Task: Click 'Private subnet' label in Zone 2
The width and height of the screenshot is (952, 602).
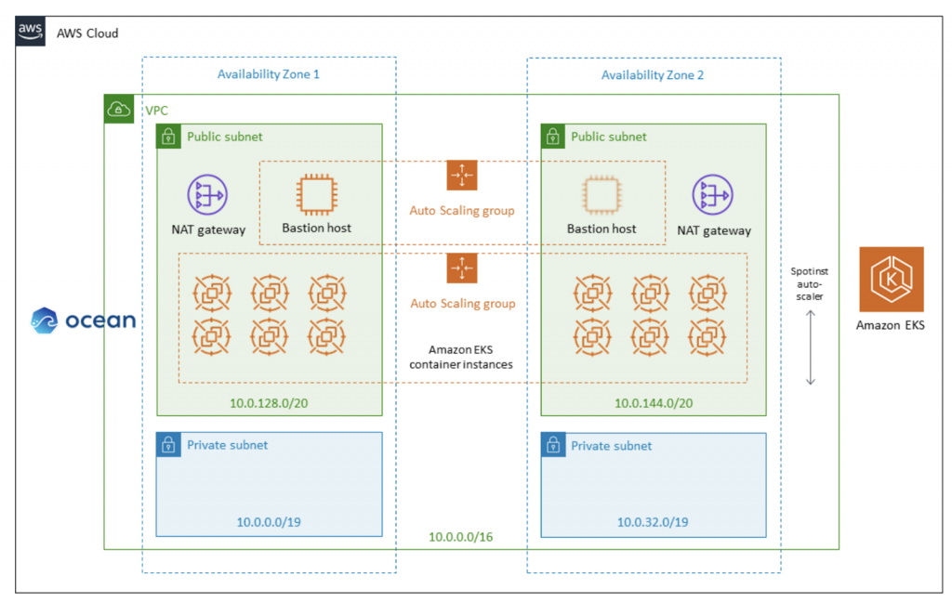Action: 612,446
